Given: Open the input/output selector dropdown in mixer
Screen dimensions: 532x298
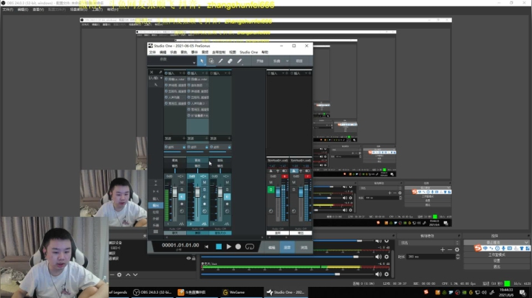Looking at the screenshot, I should 156,78.
